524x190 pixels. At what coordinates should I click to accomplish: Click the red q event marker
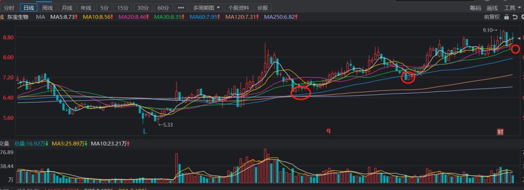click(x=328, y=131)
